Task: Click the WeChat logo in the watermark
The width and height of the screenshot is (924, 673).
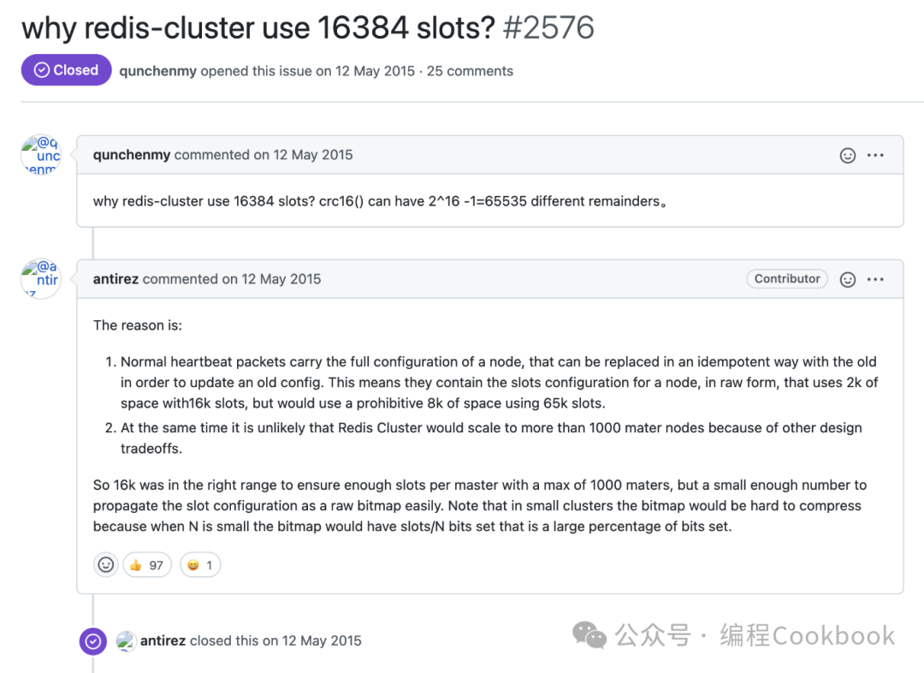Action: click(589, 634)
